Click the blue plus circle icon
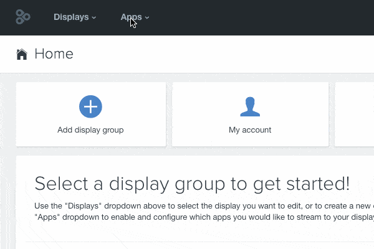This screenshot has width=374, height=249. coord(90,106)
